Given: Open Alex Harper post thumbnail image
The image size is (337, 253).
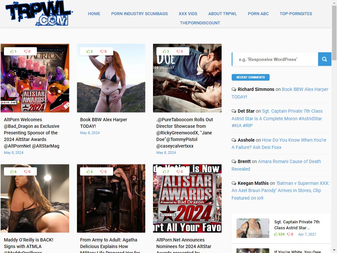Looking at the screenshot, I should (111, 78).
